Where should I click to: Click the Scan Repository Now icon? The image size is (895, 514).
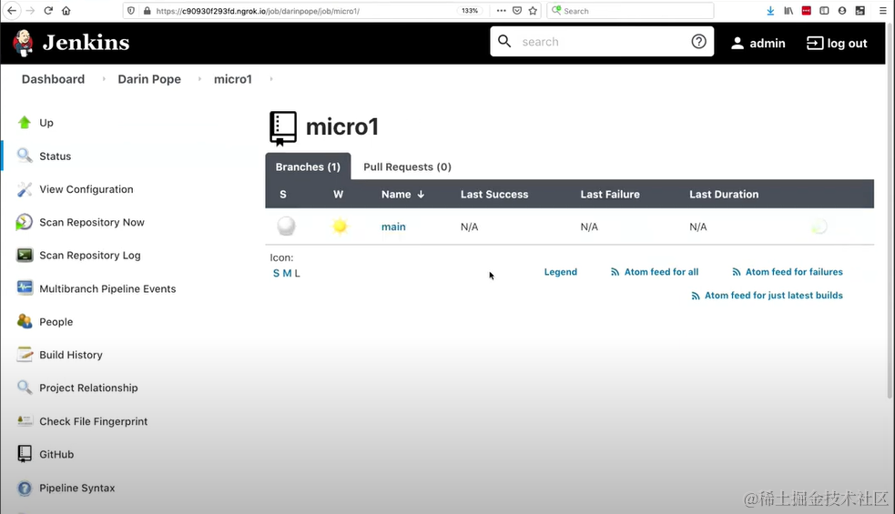click(25, 222)
